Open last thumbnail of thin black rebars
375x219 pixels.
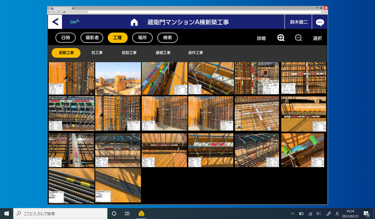click(x=118, y=185)
